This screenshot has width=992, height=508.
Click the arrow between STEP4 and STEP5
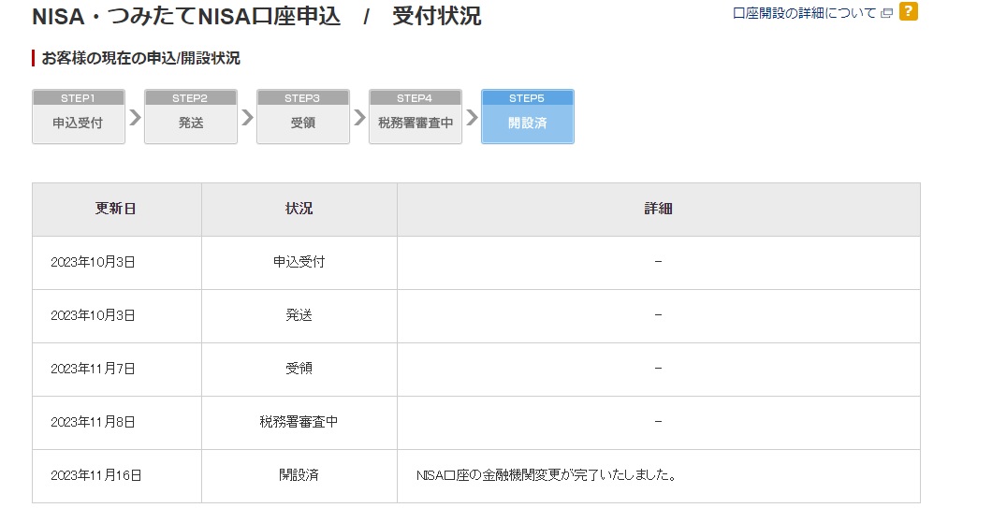(472, 117)
